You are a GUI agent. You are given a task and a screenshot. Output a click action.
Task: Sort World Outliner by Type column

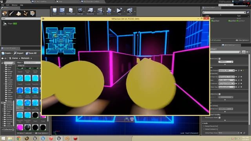tap(239, 16)
